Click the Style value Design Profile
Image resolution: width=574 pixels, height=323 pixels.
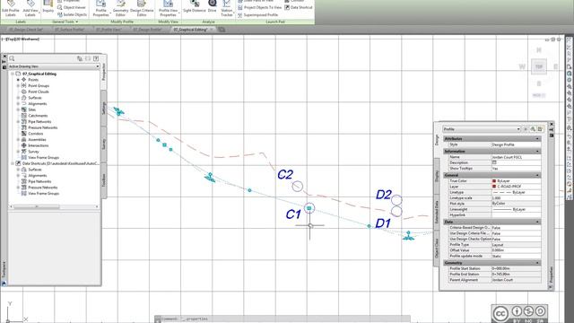point(516,144)
